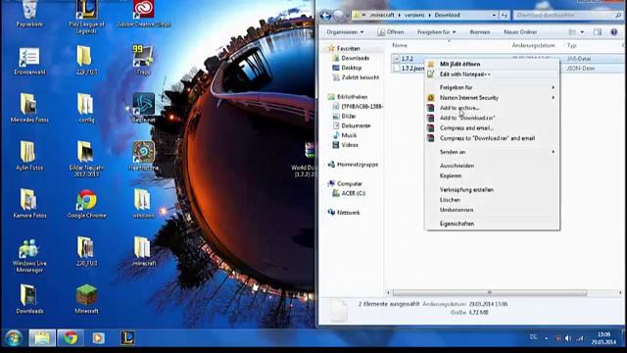Choose Add to "Download.rar"
Viewport: 627px width, 353px height.
[x=492, y=118]
